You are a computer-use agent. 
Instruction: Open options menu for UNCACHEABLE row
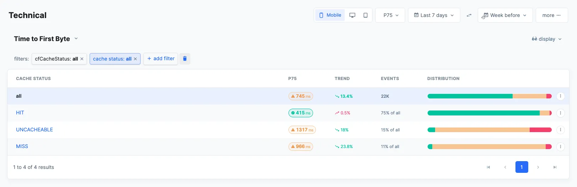[560, 130]
